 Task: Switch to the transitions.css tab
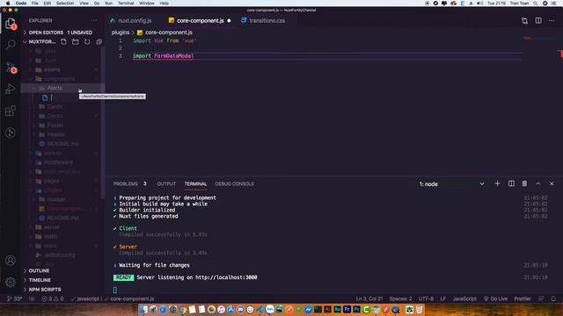click(x=267, y=21)
